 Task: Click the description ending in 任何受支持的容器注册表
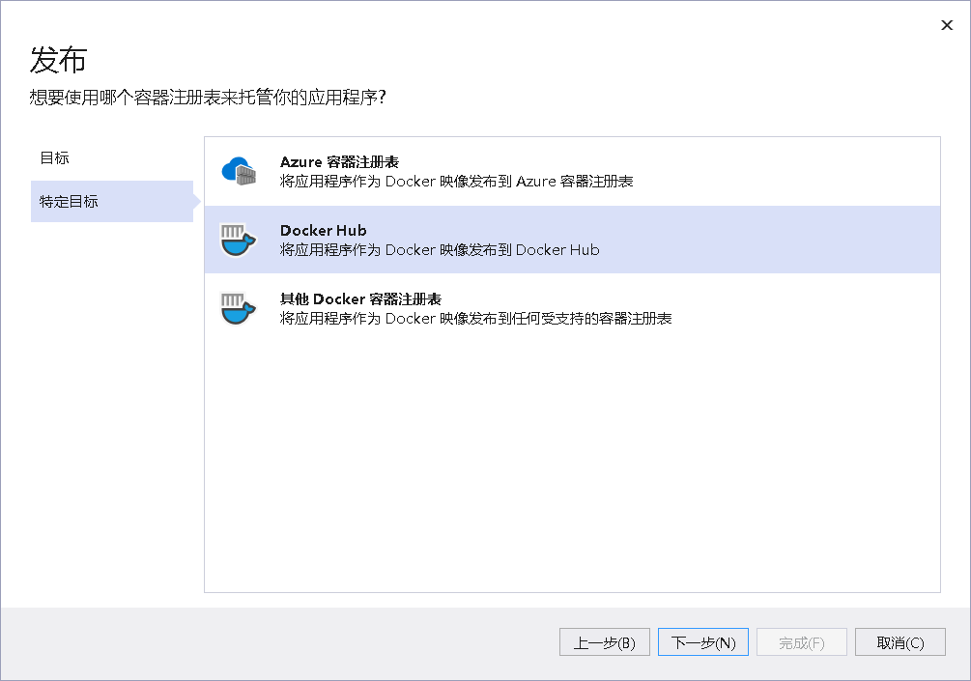click(475, 319)
